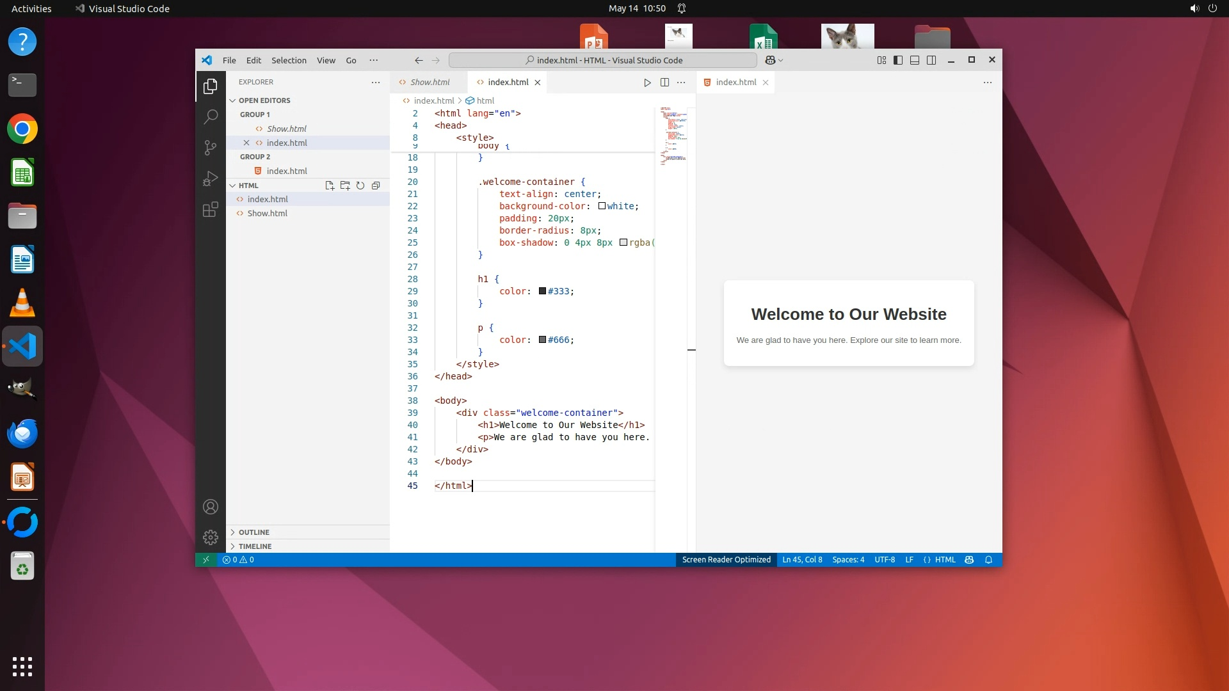Screen dimensions: 1229x691
Task: Expand the OUTLINE section
Action: tap(254, 532)
